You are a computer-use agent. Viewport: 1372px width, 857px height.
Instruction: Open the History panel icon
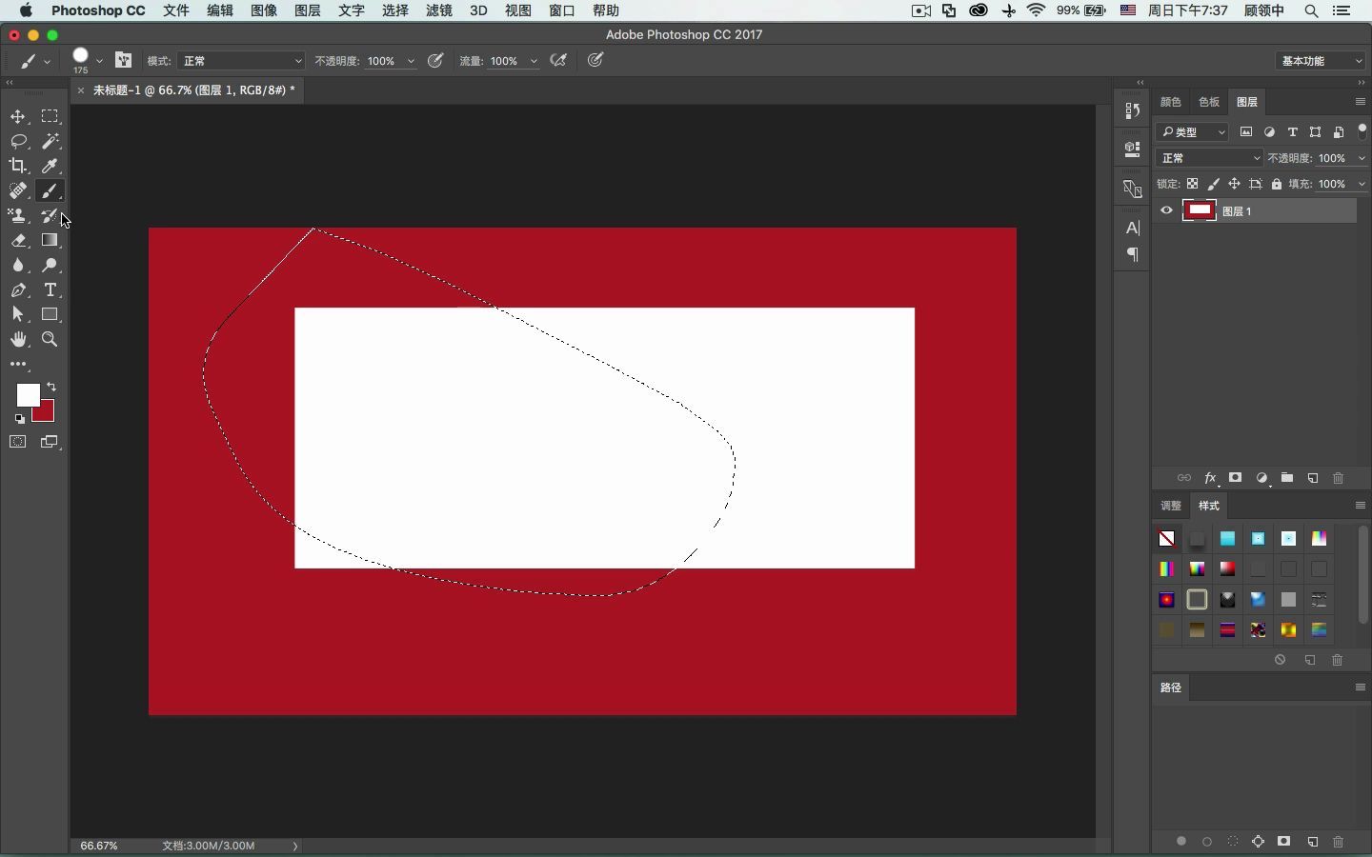1132,110
